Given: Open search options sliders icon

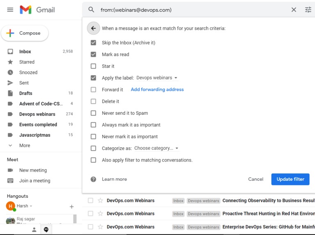Looking at the screenshot, I should (x=308, y=9).
